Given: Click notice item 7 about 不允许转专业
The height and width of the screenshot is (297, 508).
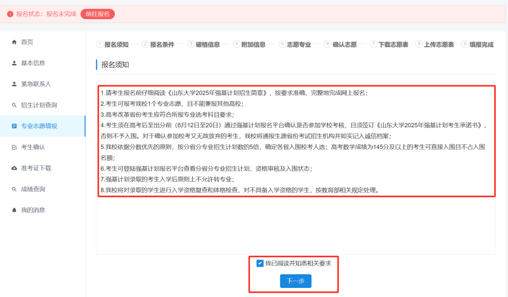Looking at the screenshot, I should tap(167, 179).
